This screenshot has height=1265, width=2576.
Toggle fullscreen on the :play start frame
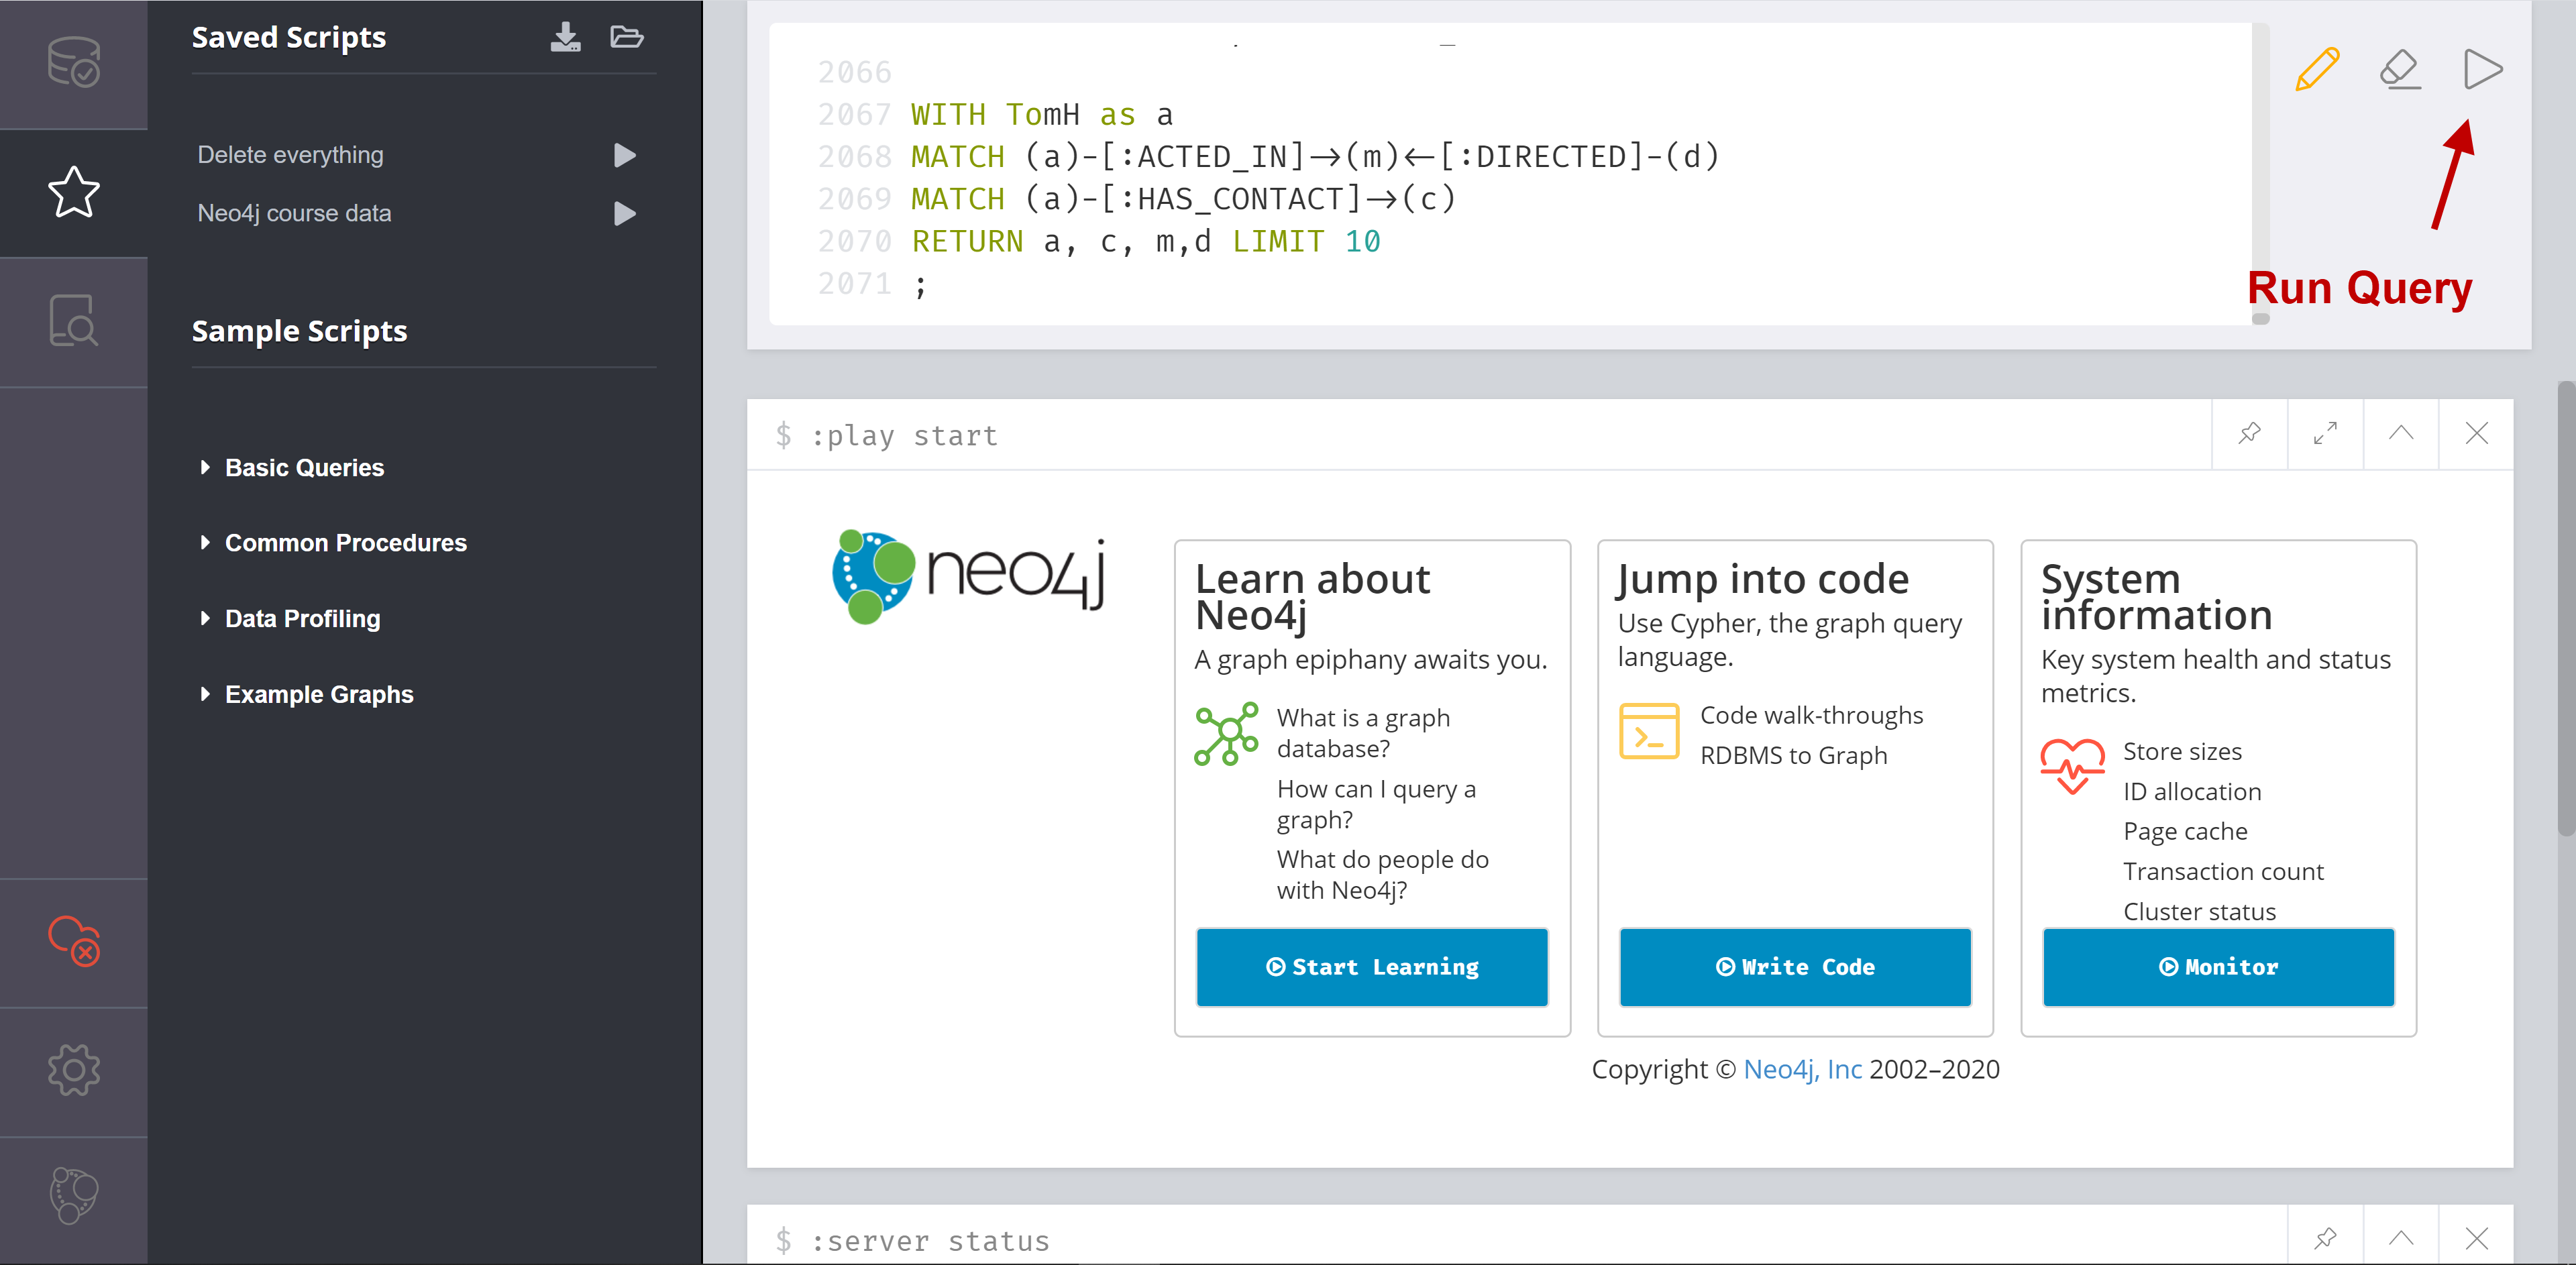coord(2325,434)
